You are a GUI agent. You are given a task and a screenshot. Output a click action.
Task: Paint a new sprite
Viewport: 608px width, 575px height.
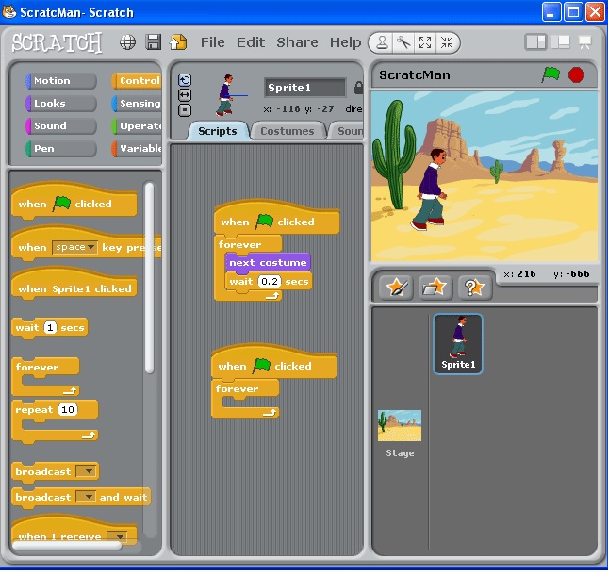coord(396,287)
